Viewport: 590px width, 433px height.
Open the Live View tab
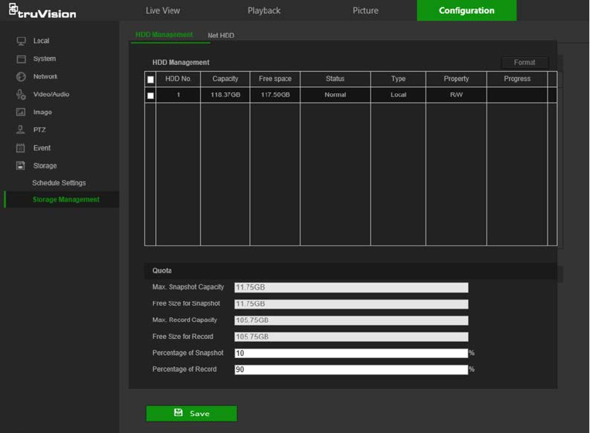163,11
